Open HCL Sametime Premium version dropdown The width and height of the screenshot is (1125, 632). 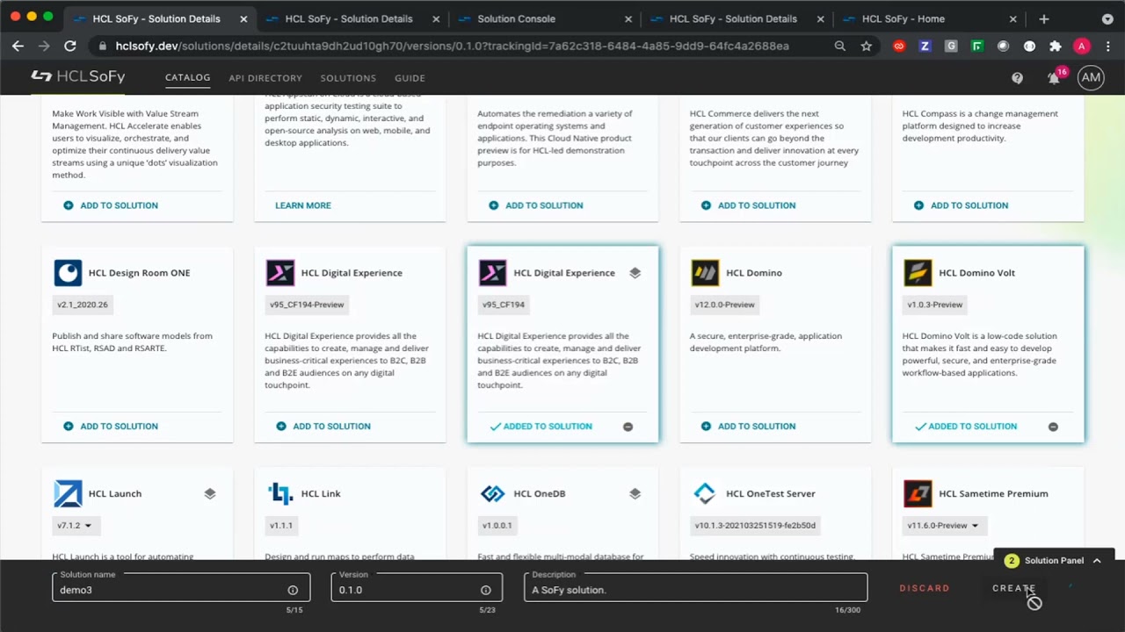pos(943,526)
